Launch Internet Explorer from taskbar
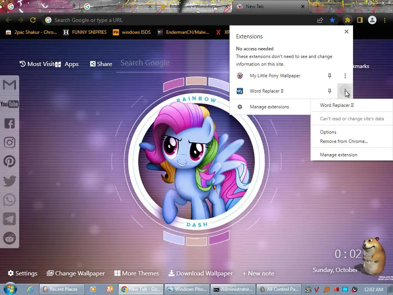This screenshot has width=393, height=295. tap(31, 289)
